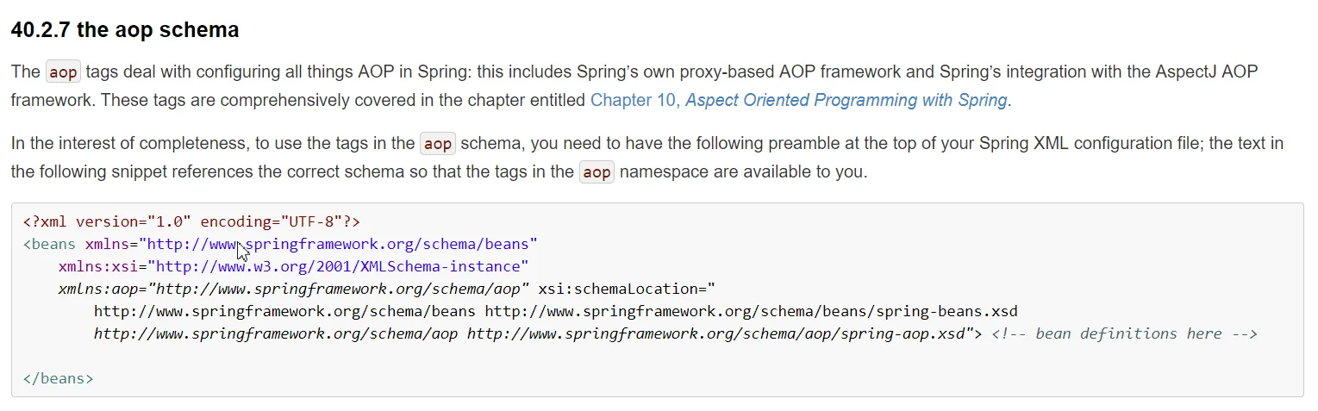Click the aop code tag before "tags deal with"
Viewport: 1318px width, 411px height.
point(63,72)
